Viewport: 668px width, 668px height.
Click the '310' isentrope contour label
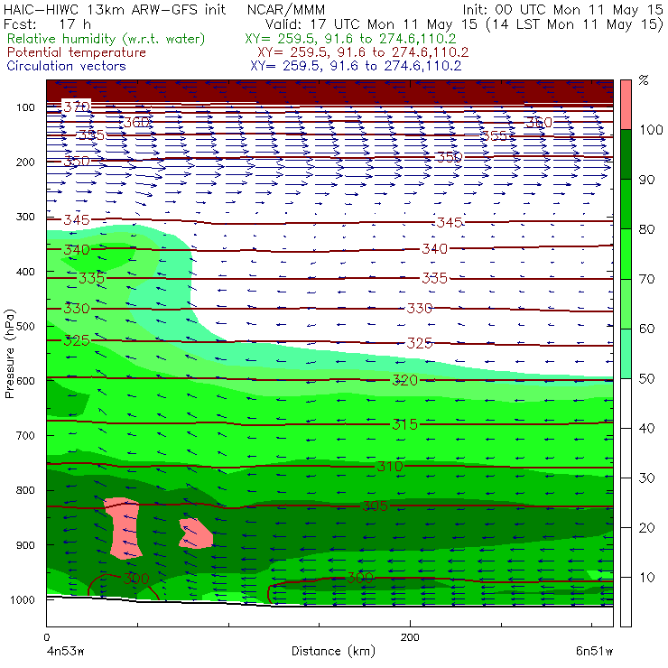pyautogui.click(x=390, y=466)
